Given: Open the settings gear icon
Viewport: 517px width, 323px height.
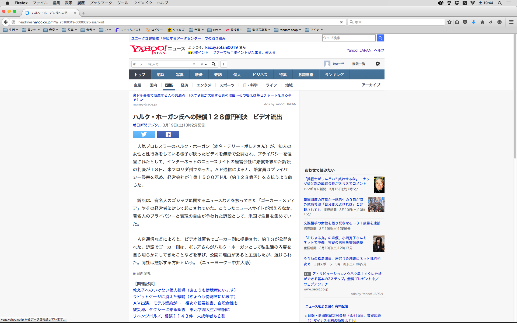Looking at the screenshot, I should pyautogui.click(x=378, y=64).
